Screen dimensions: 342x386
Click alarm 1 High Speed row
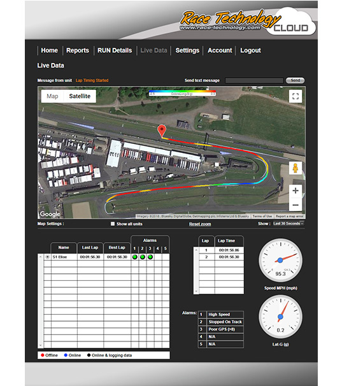coord(221,315)
